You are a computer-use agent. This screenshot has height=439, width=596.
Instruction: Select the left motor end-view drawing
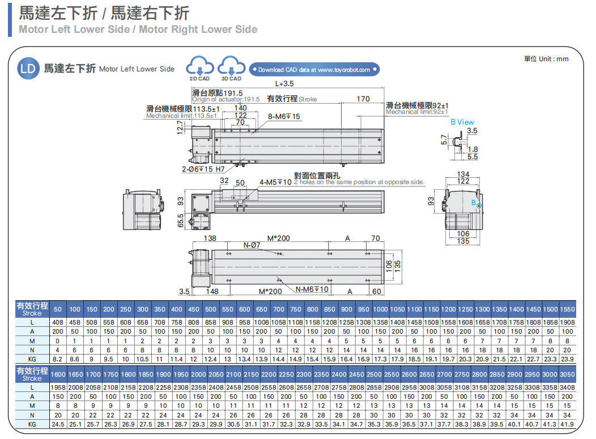click(142, 208)
